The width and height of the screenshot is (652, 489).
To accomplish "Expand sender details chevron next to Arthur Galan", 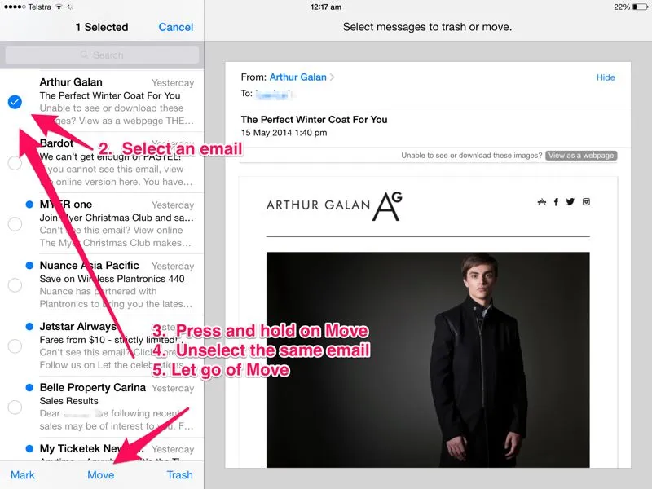I will 333,77.
